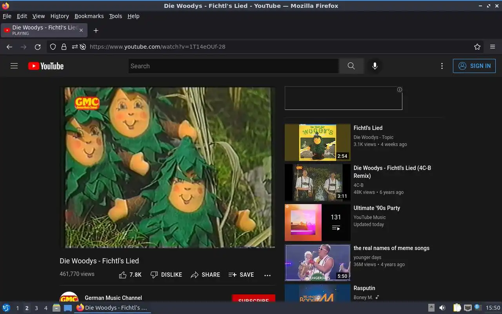Open the View menu
The width and height of the screenshot is (502, 314).
[38, 16]
